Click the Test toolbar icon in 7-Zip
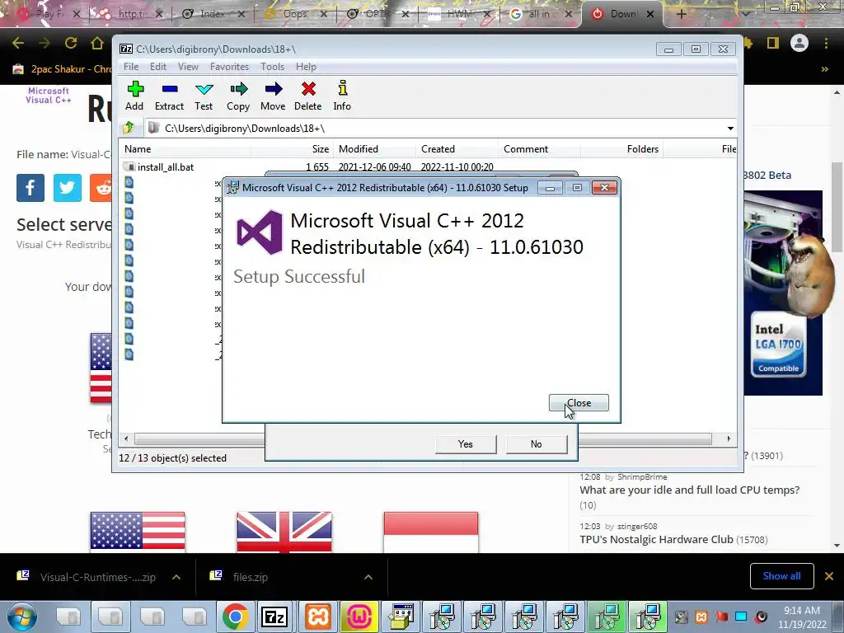Screen dimensions: 844x633 (204, 96)
